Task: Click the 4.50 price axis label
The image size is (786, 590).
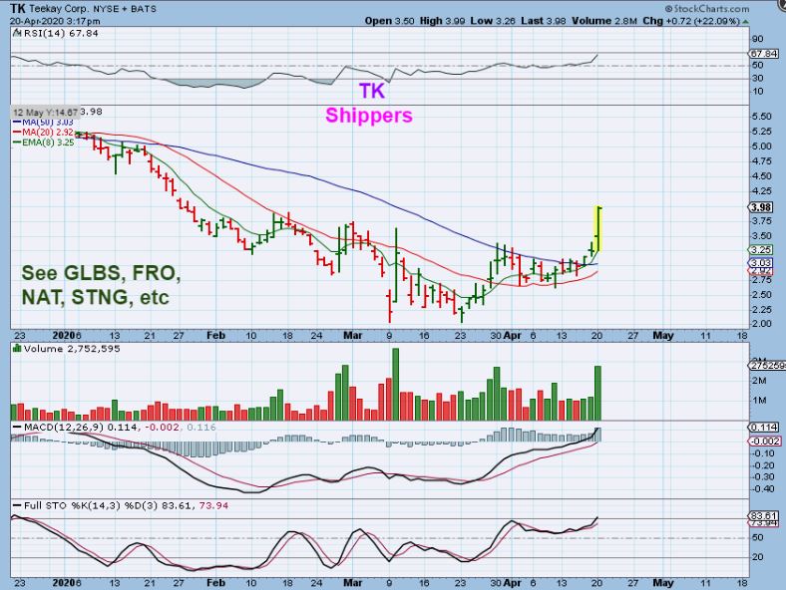Action: click(x=762, y=175)
